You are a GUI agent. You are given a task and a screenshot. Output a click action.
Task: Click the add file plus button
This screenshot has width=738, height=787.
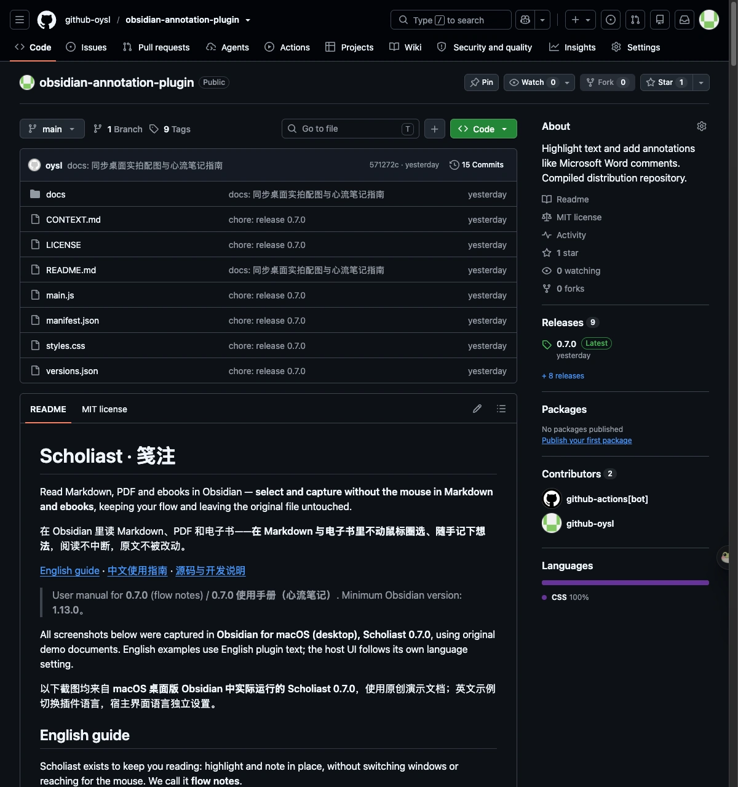[434, 129]
